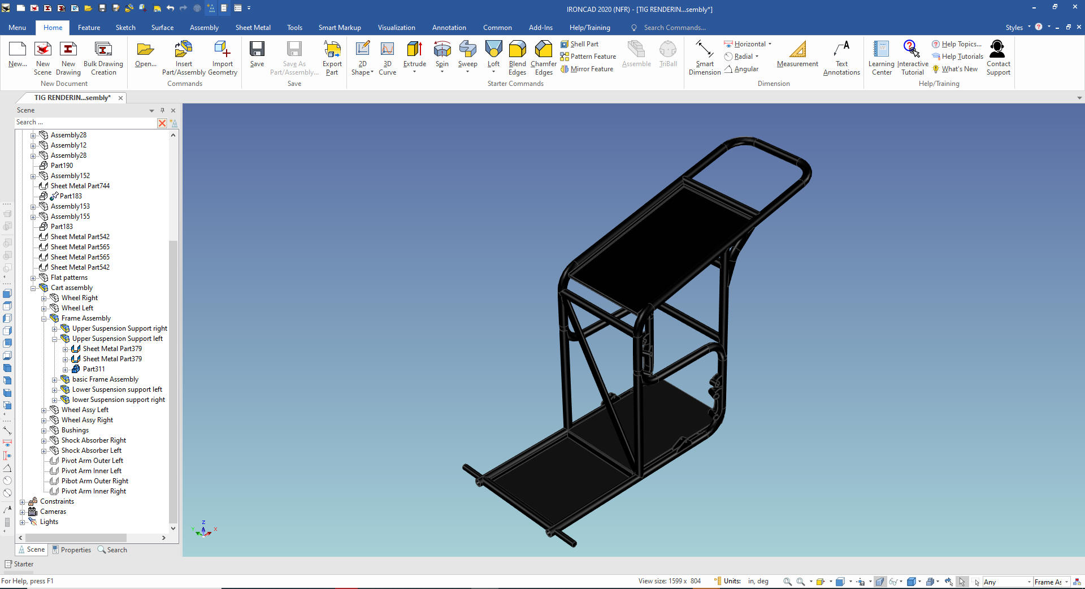Select the Smart Dimension tool
1085x589 pixels.
click(x=704, y=50)
